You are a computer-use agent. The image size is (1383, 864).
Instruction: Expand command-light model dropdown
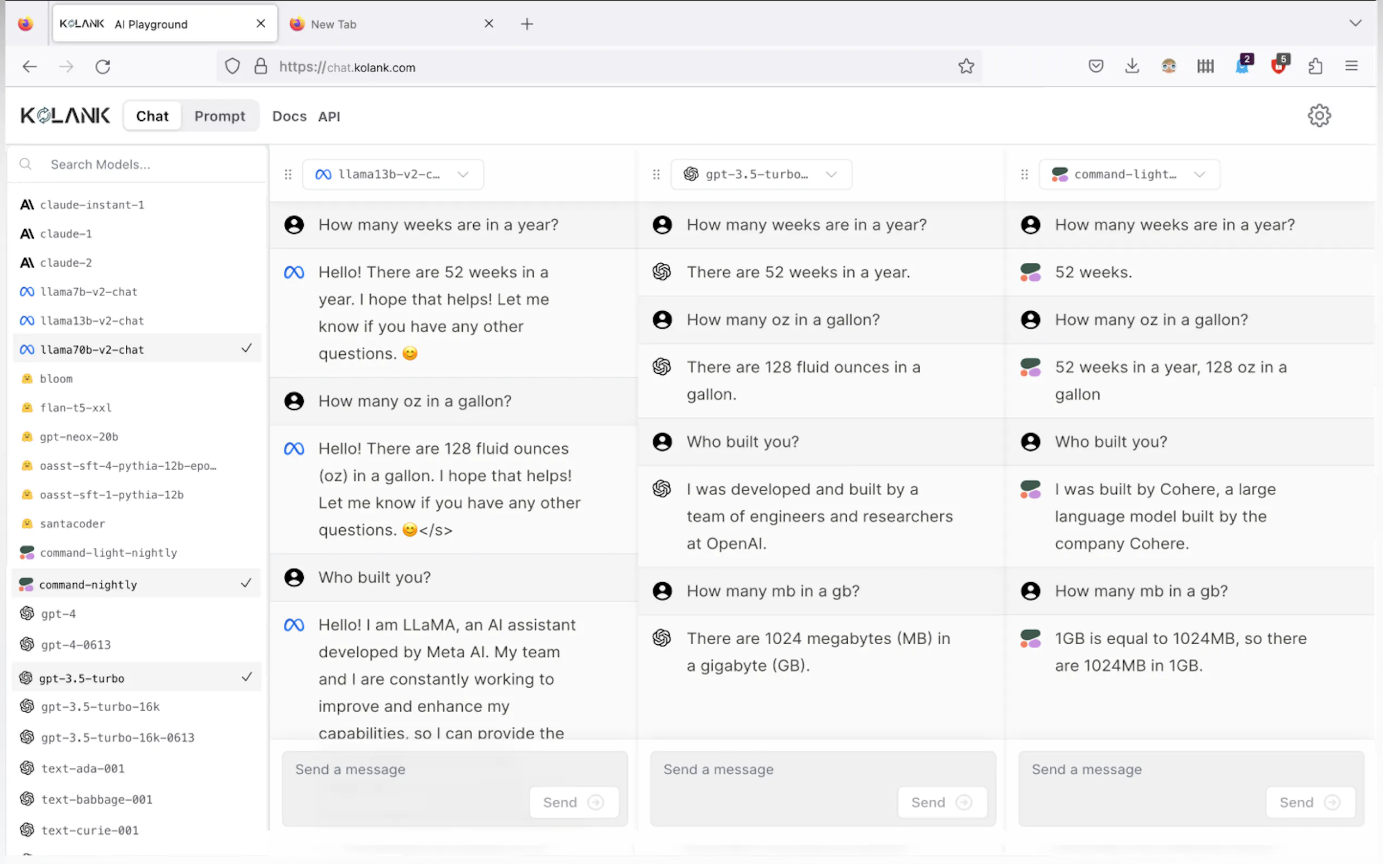pos(1129,174)
